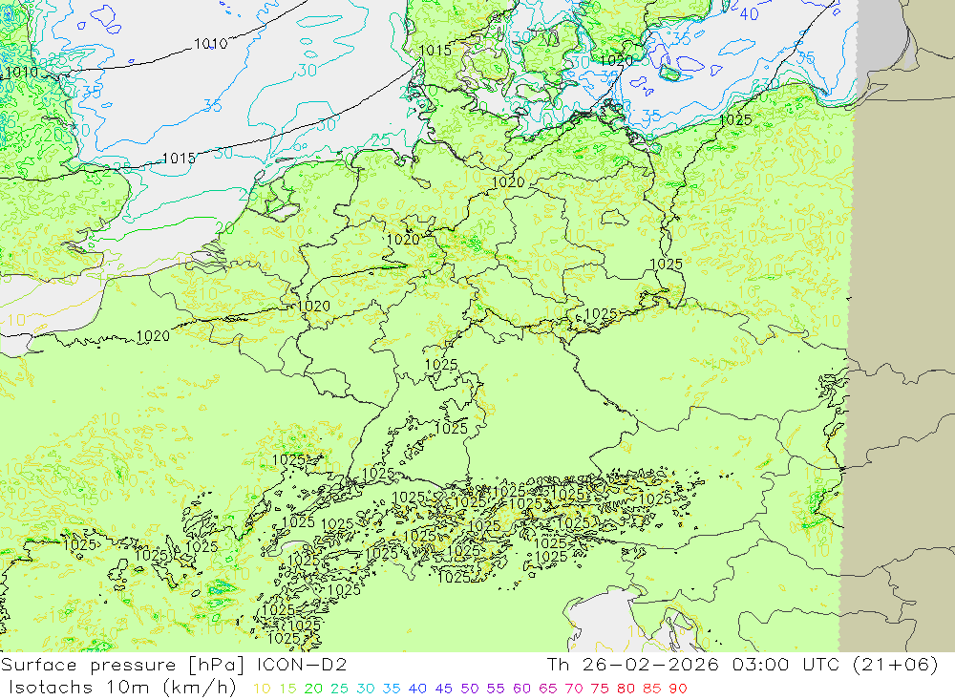Select the 55 value in the isotach legend
This screenshot has width=955, height=700.
496,689
